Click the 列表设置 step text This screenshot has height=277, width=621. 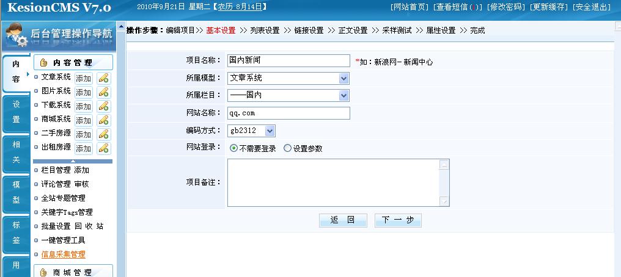pyautogui.click(x=265, y=31)
